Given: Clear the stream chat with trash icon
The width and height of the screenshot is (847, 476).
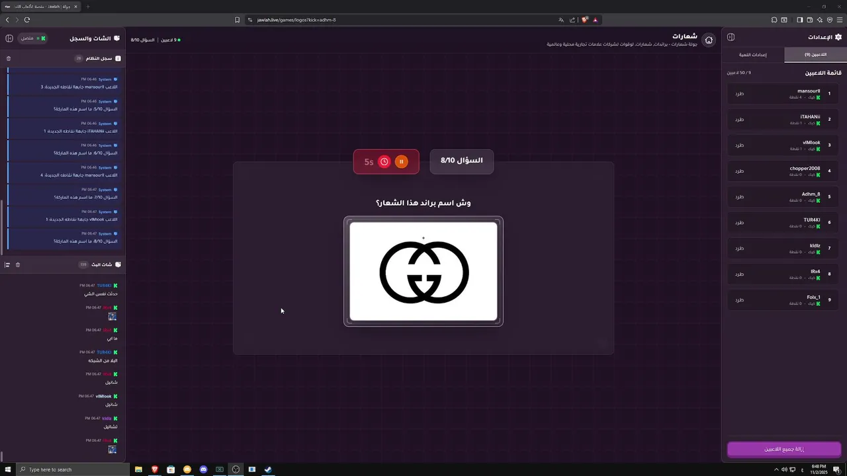Looking at the screenshot, I should point(18,264).
